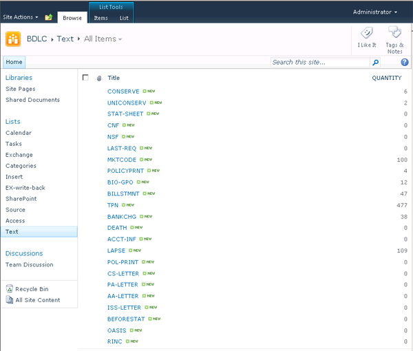Click the attachment paperclip column icon
This screenshot has width=413, height=351.
click(x=98, y=78)
